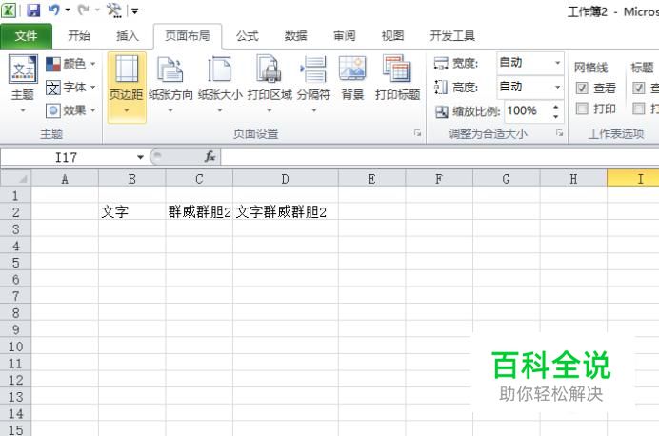Click the Background (背景) button
The image size is (659, 436).
point(352,78)
